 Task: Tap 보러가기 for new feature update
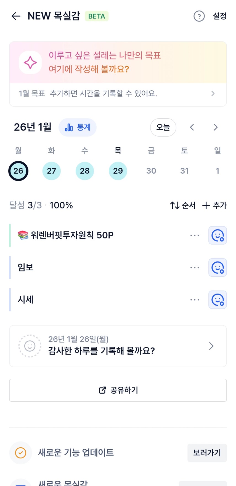(207, 453)
